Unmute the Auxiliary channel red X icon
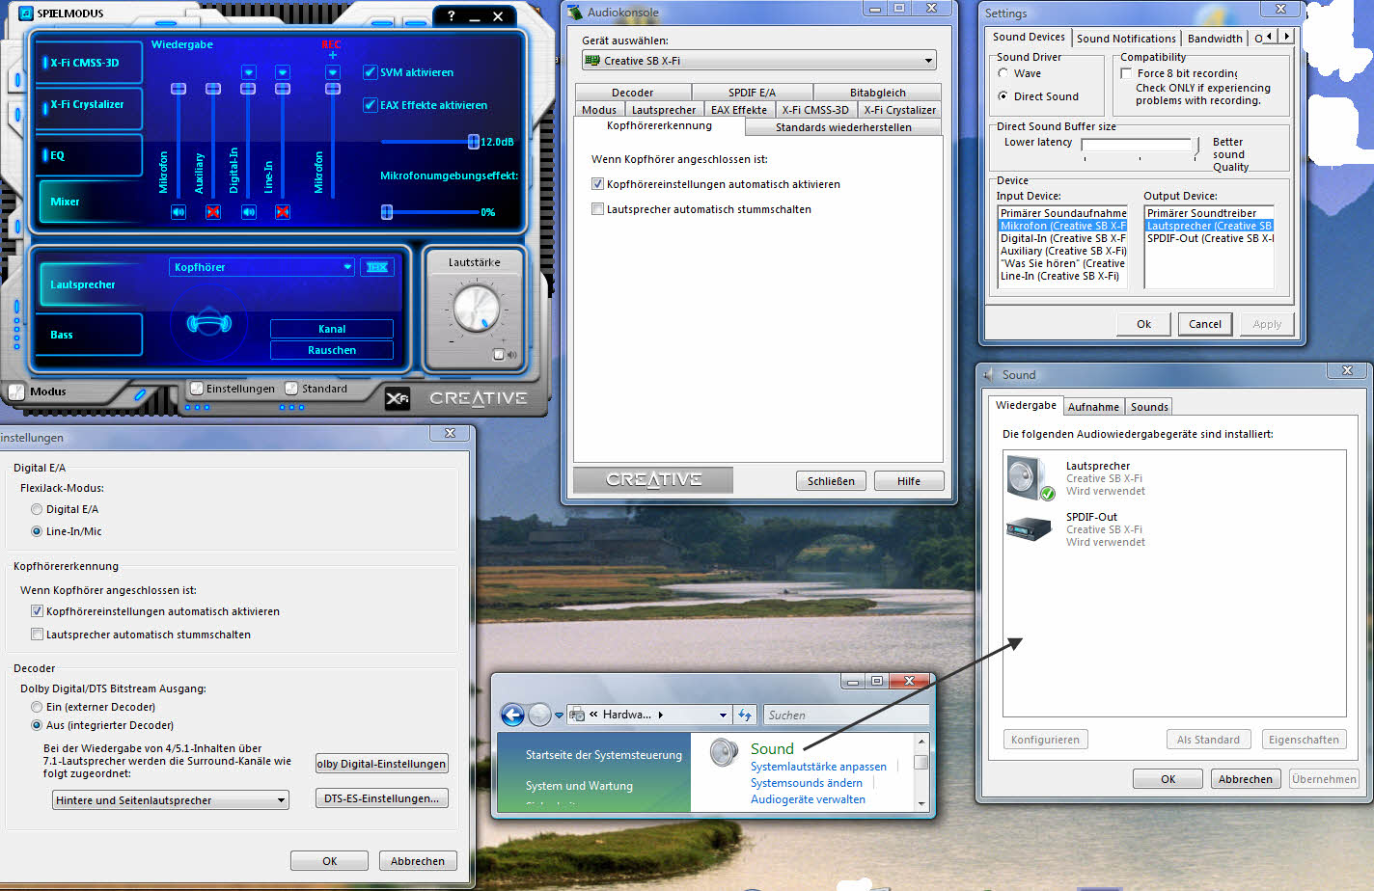Screen dimensions: 1374x891 tap(213, 212)
